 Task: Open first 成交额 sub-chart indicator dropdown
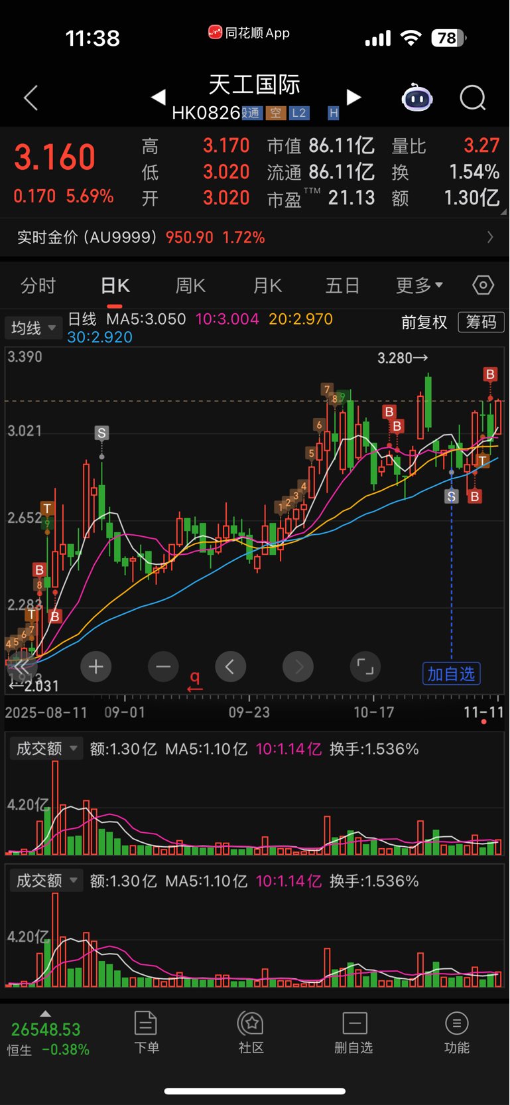[x=46, y=749]
